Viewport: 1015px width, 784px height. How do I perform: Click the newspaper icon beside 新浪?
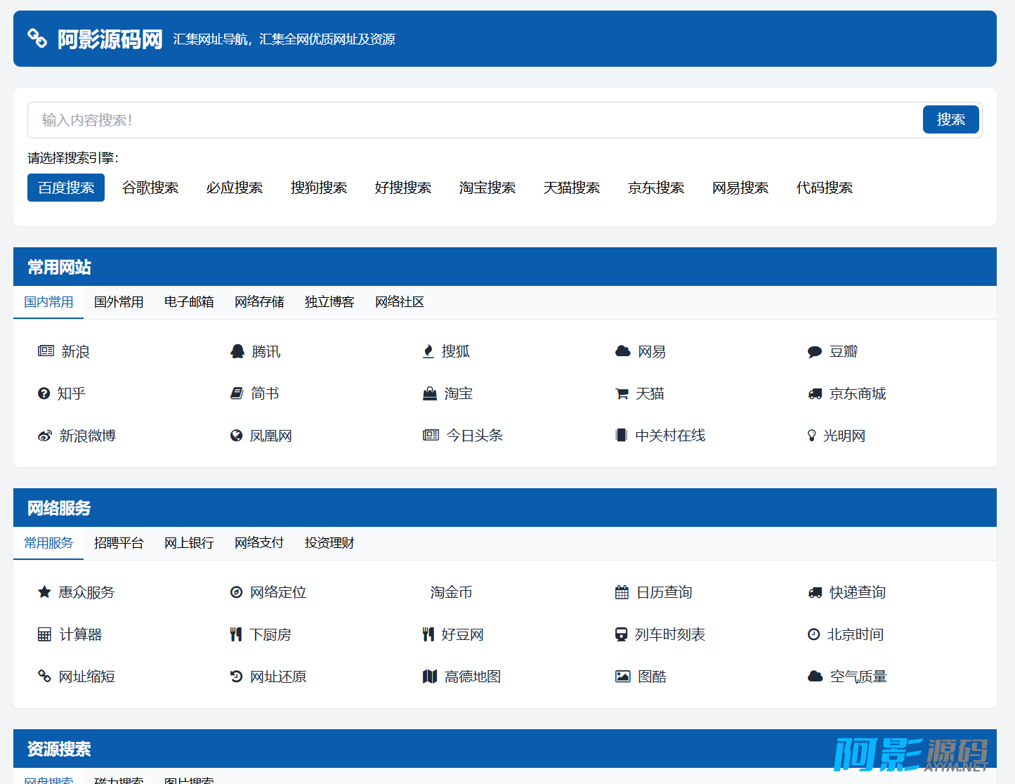click(46, 351)
